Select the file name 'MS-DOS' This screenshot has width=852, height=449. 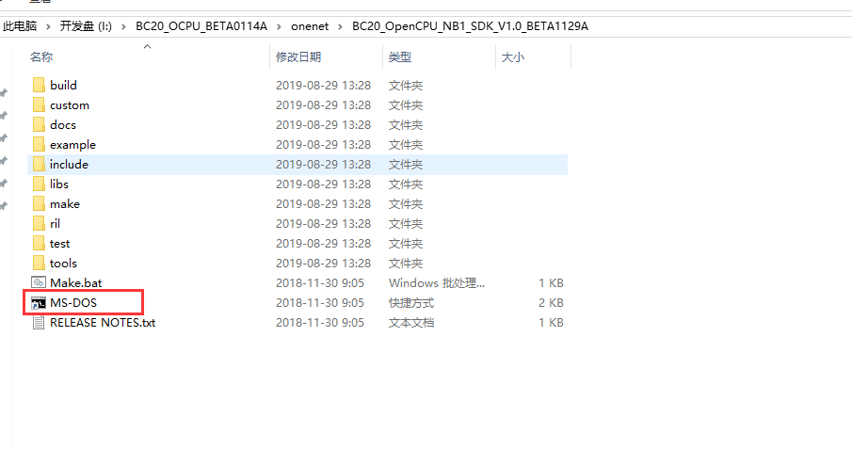click(x=73, y=303)
